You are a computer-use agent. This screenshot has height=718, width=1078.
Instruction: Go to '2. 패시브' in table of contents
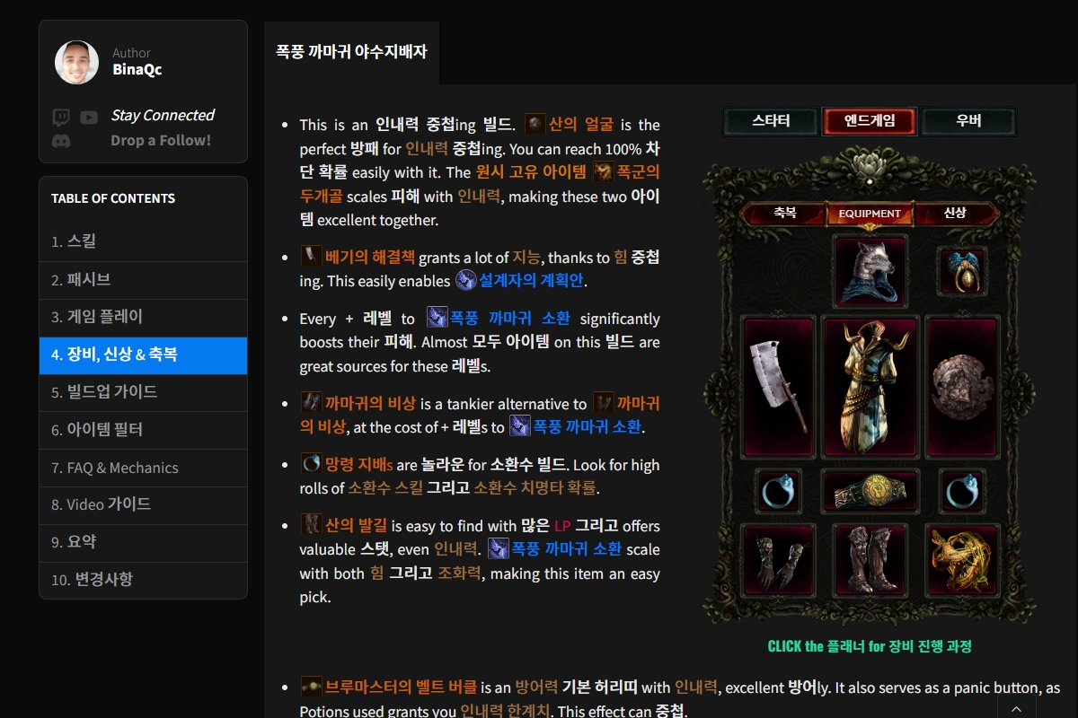143,280
